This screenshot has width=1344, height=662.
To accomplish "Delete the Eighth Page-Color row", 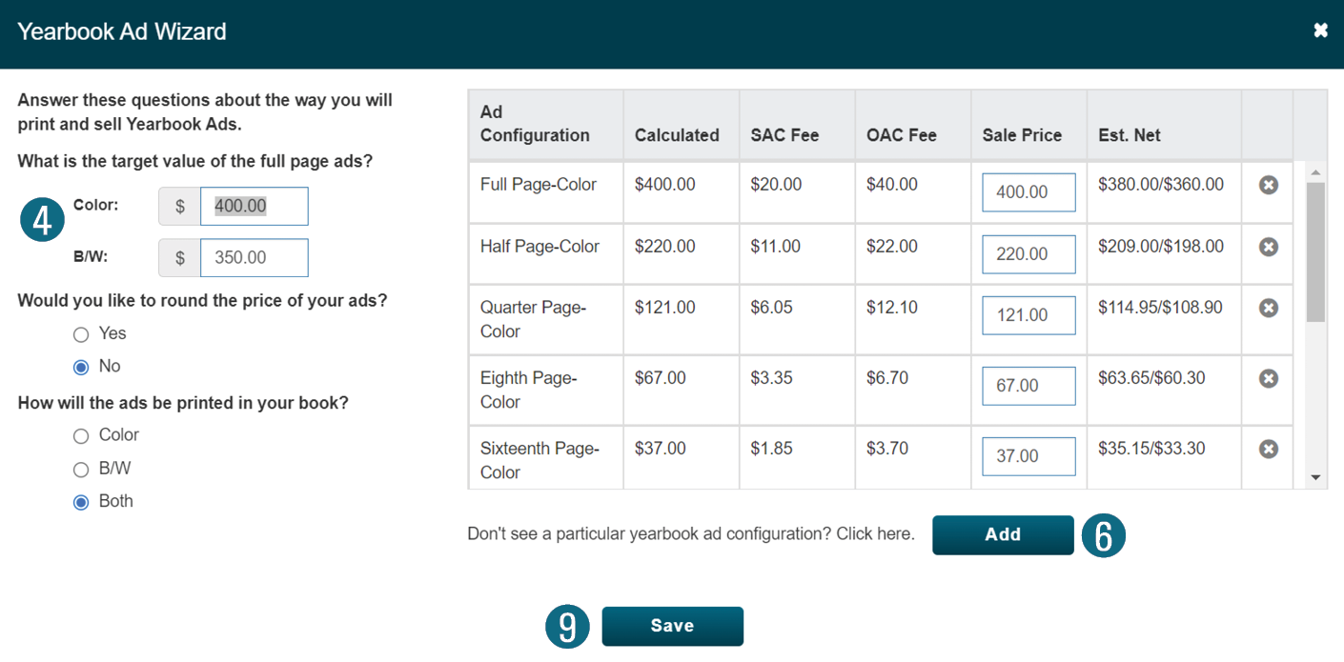I will coord(1268,378).
